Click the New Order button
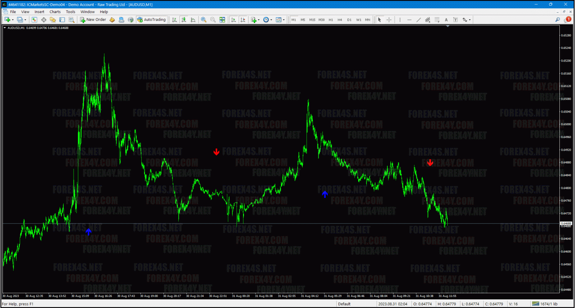This screenshot has width=575, height=308. pos(93,20)
